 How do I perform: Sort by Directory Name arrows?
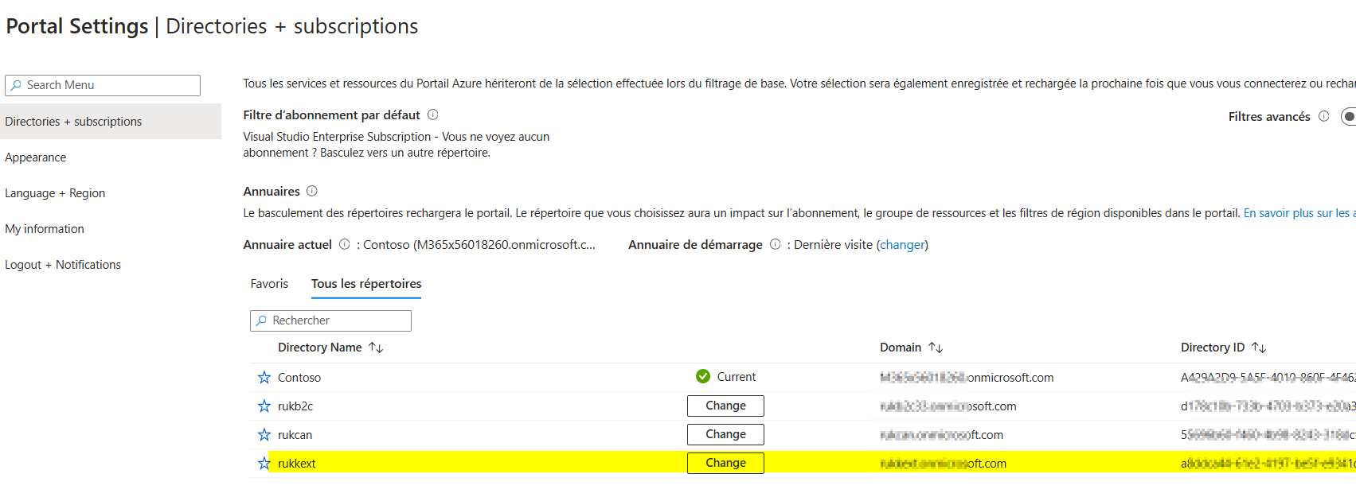[376, 348]
